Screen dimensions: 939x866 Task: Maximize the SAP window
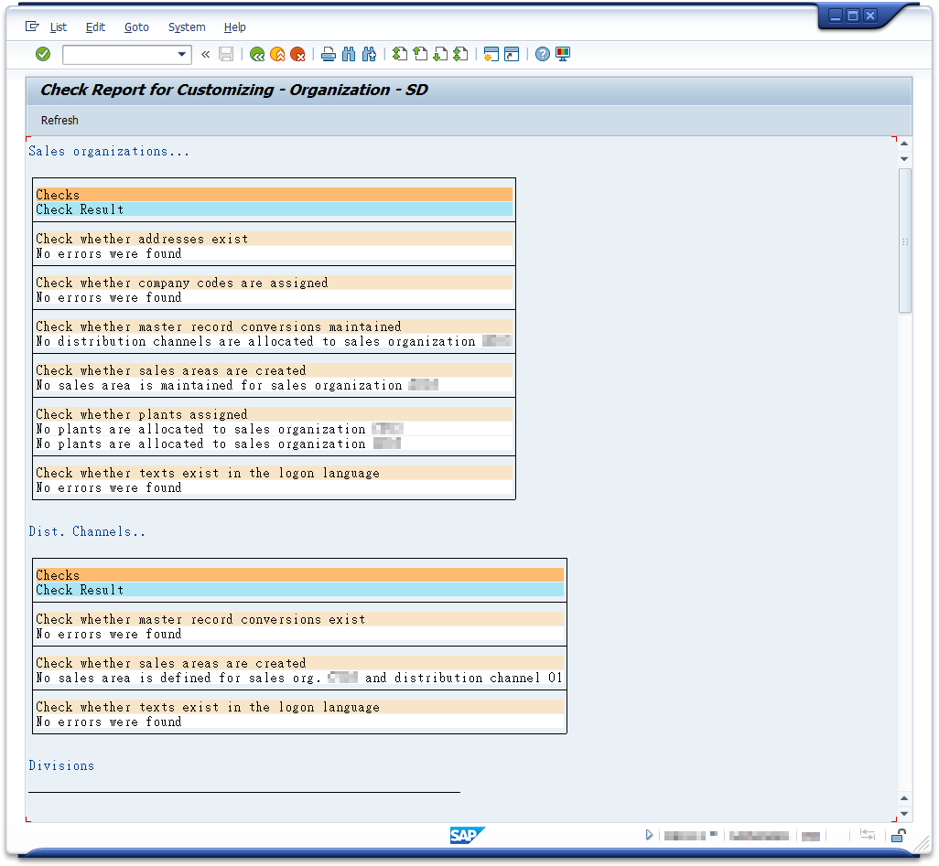(853, 16)
